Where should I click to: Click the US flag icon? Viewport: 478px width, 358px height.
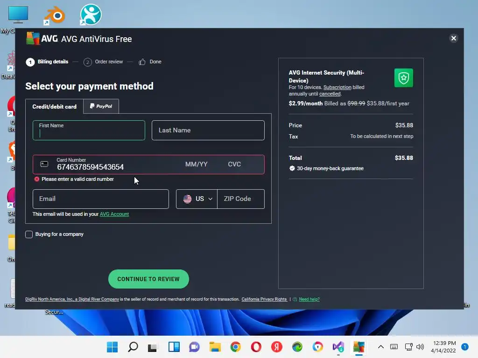tap(188, 199)
